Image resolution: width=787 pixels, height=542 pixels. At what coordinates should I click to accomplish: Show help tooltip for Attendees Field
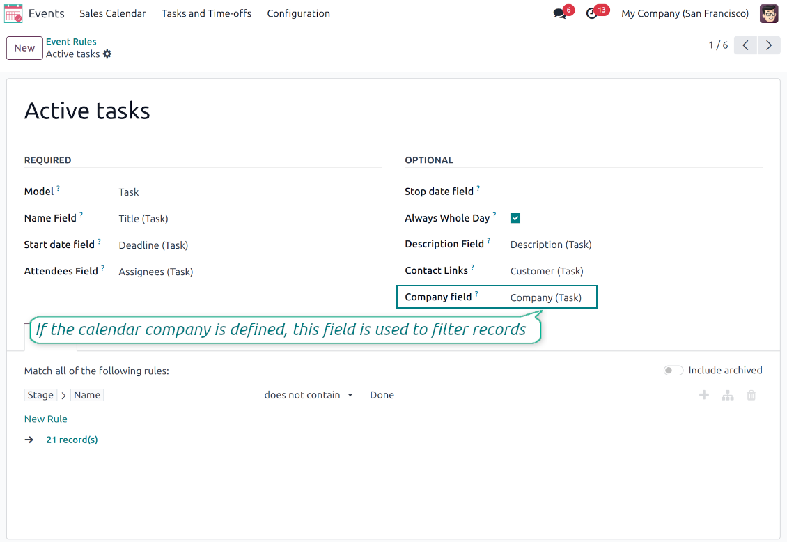103,268
